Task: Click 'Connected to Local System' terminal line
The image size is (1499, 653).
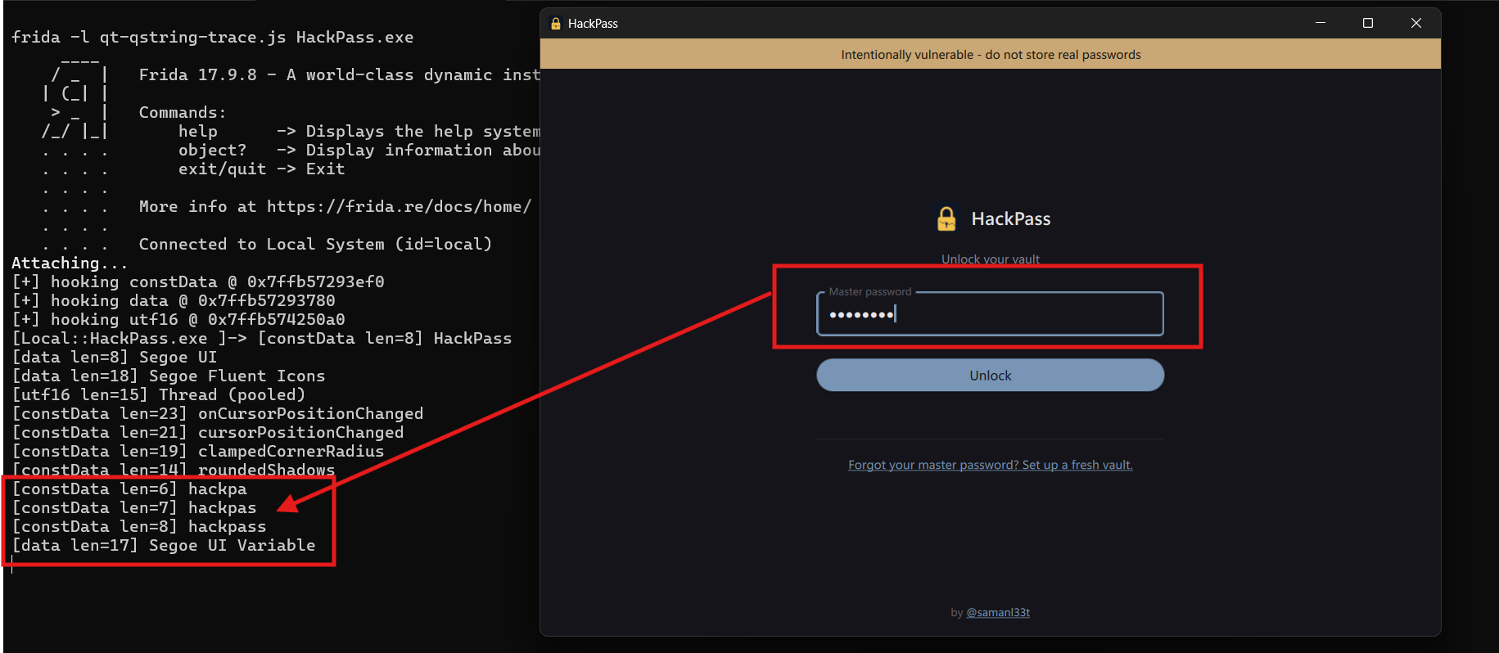Action: pyautogui.click(x=315, y=244)
